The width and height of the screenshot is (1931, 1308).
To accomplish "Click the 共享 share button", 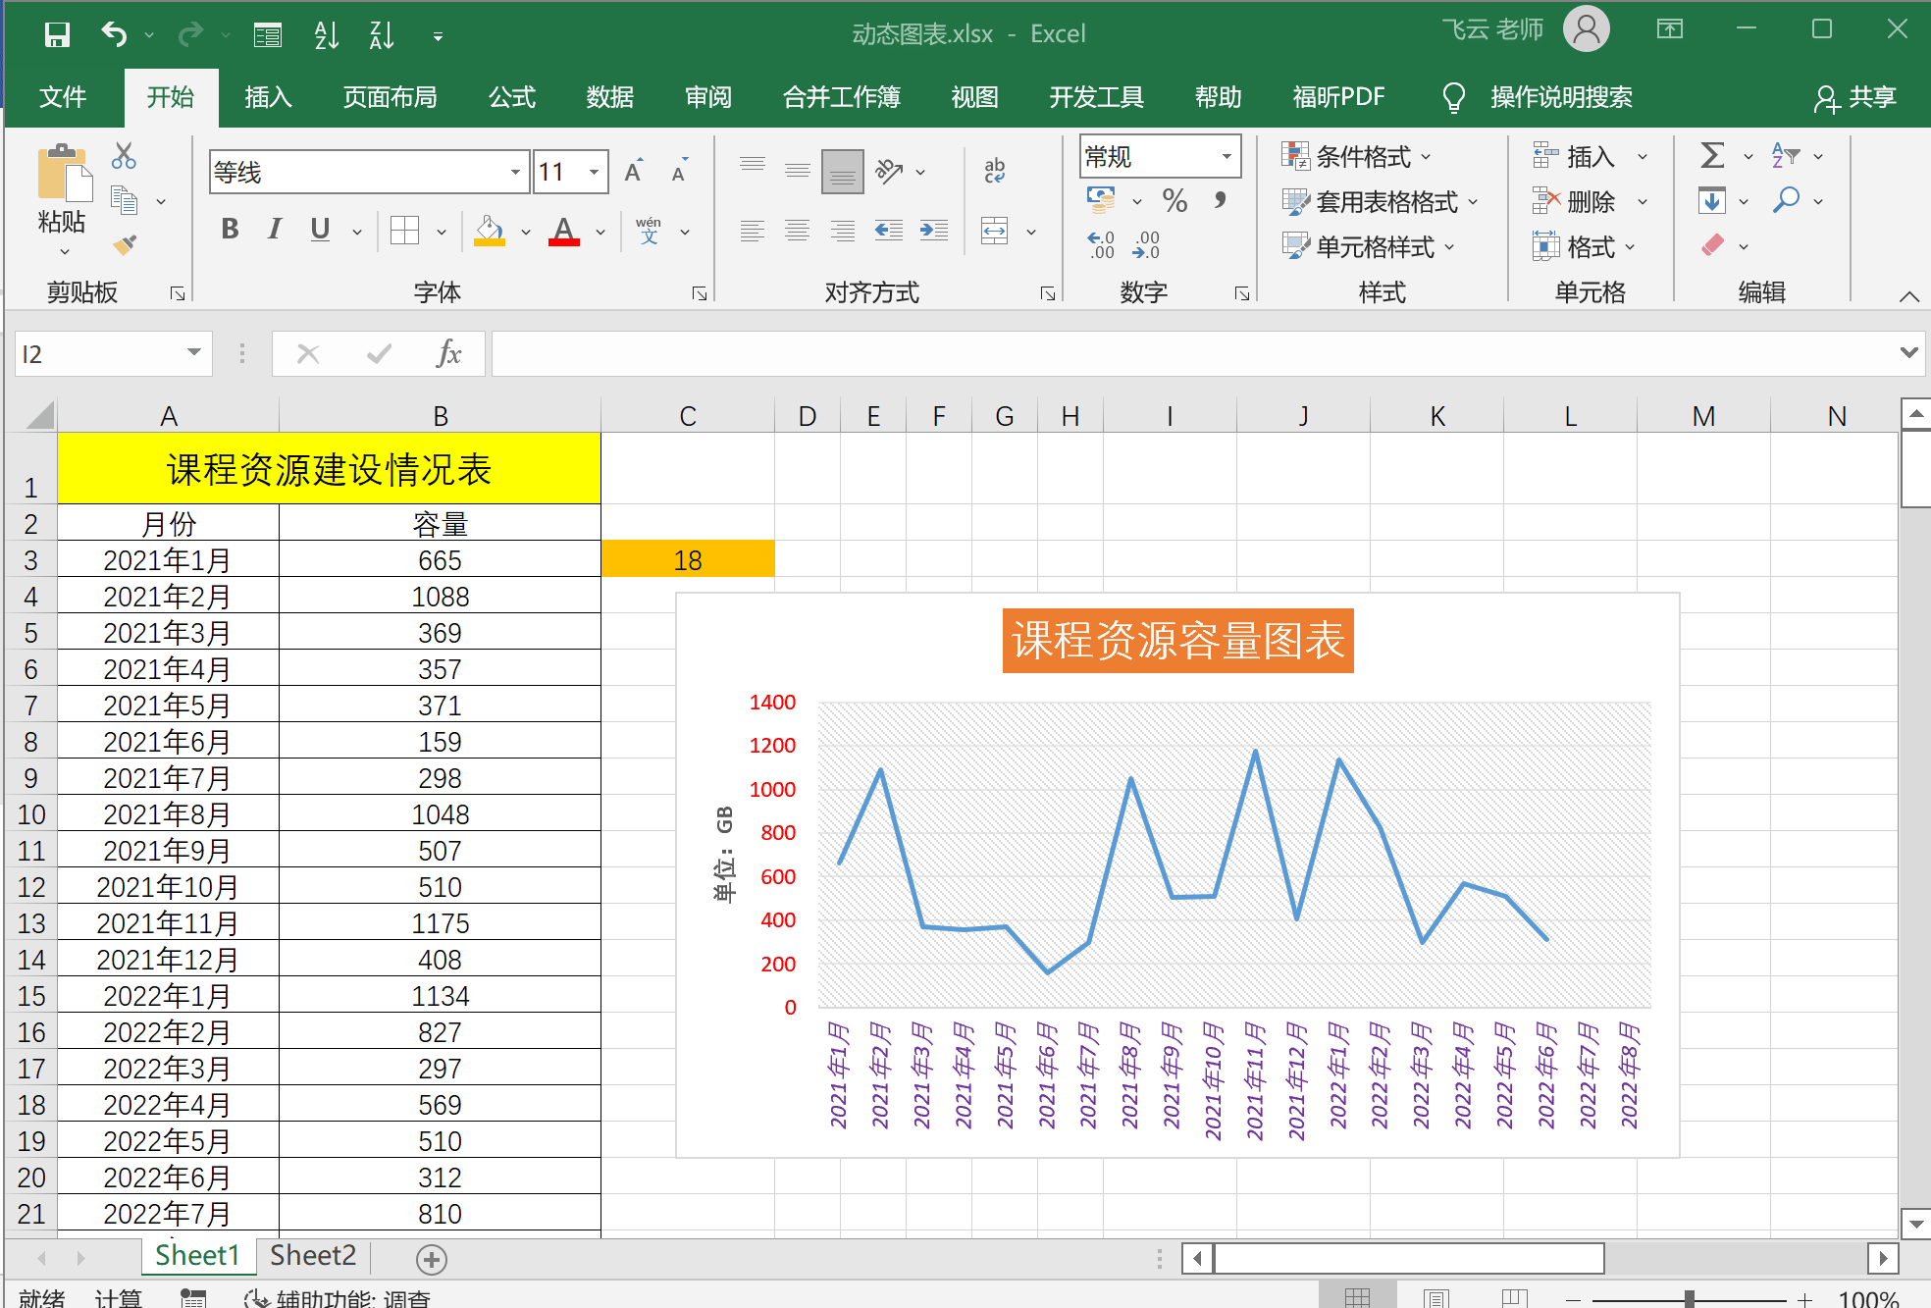I will [x=1854, y=97].
